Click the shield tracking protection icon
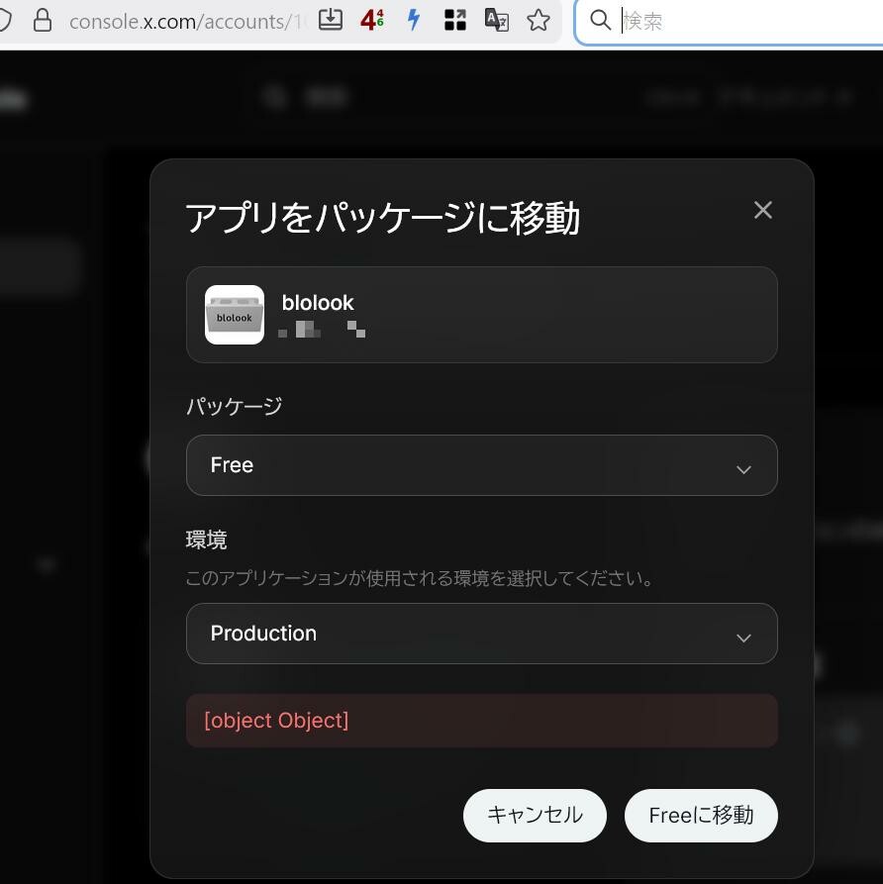 pos(5,21)
